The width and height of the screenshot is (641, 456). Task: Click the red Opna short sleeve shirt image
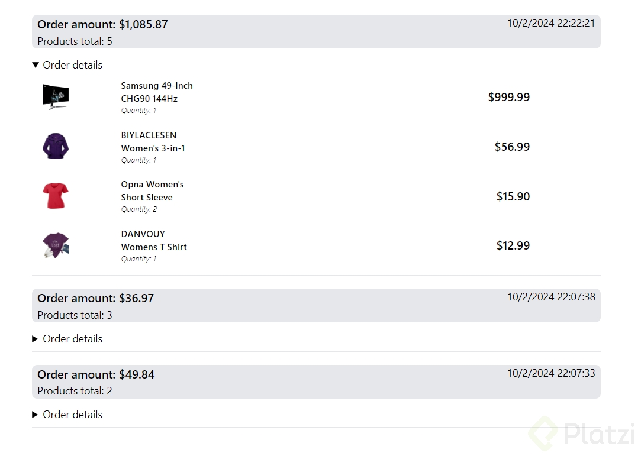(56, 196)
